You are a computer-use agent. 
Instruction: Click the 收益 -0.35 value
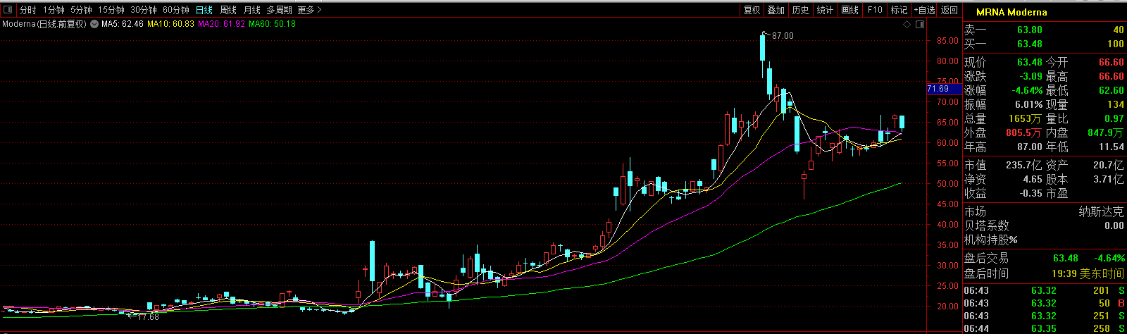click(1031, 193)
